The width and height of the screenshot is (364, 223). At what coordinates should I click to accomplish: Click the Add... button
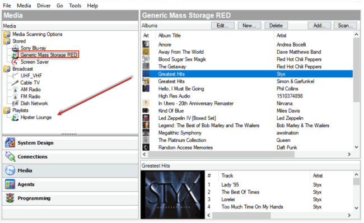[x=319, y=26]
